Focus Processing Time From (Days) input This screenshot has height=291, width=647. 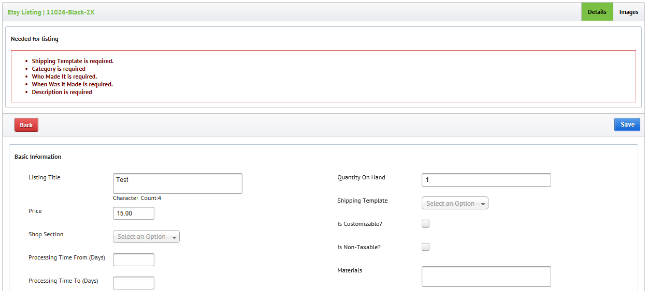[x=134, y=259]
